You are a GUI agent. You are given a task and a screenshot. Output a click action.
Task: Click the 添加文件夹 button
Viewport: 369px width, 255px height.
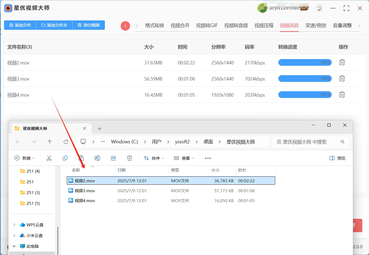click(x=54, y=25)
